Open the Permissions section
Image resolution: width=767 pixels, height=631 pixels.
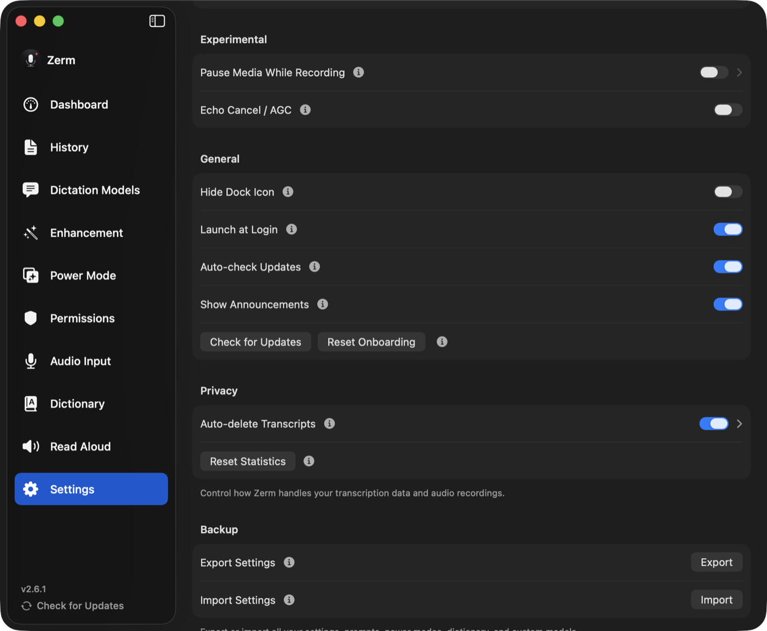[x=91, y=318]
